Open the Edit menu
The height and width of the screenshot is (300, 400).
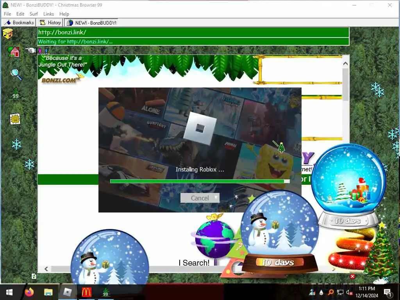pos(20,14)
